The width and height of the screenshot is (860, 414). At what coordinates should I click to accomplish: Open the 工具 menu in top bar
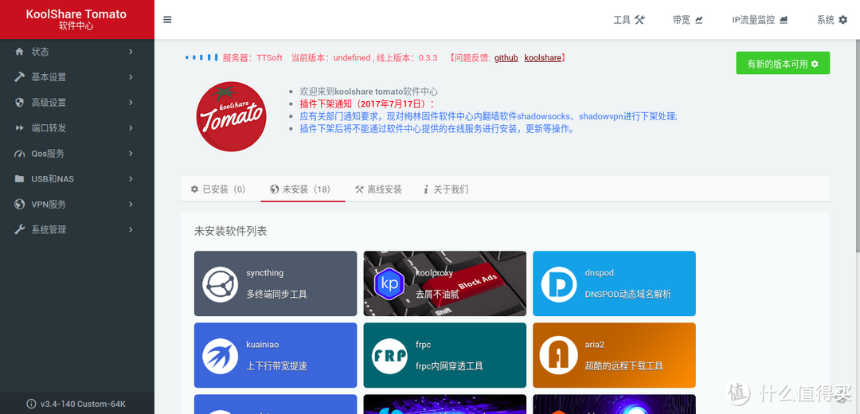(628, 20)
